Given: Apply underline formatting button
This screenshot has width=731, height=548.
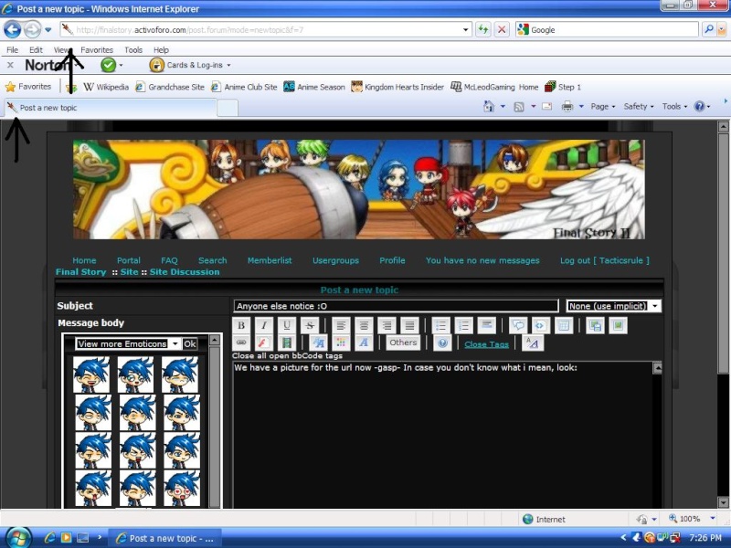Looking at the screenshot, I should [x=287, y=325].
